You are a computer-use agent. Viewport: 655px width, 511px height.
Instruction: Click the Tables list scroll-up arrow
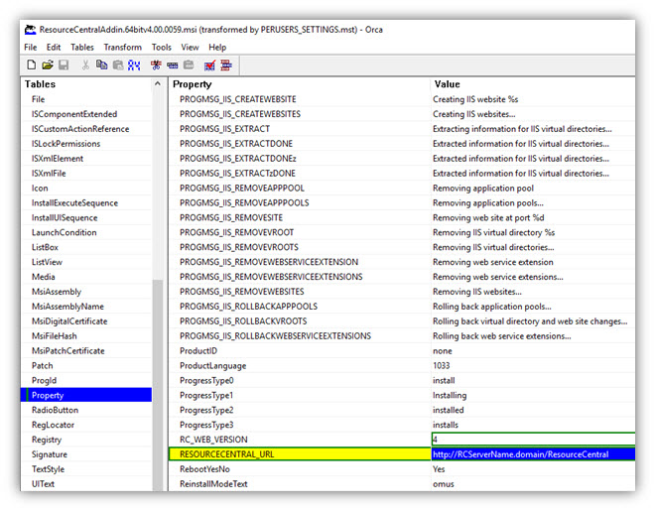click(x=158, y=84)
